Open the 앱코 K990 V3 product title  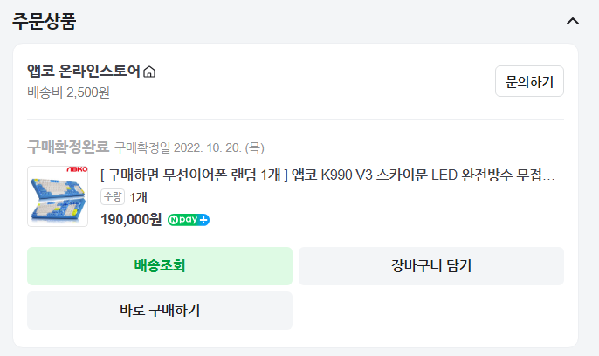point(327,175)
